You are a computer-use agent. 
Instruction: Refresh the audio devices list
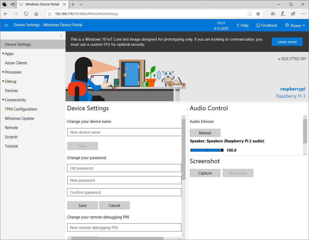tap(205, 133)
